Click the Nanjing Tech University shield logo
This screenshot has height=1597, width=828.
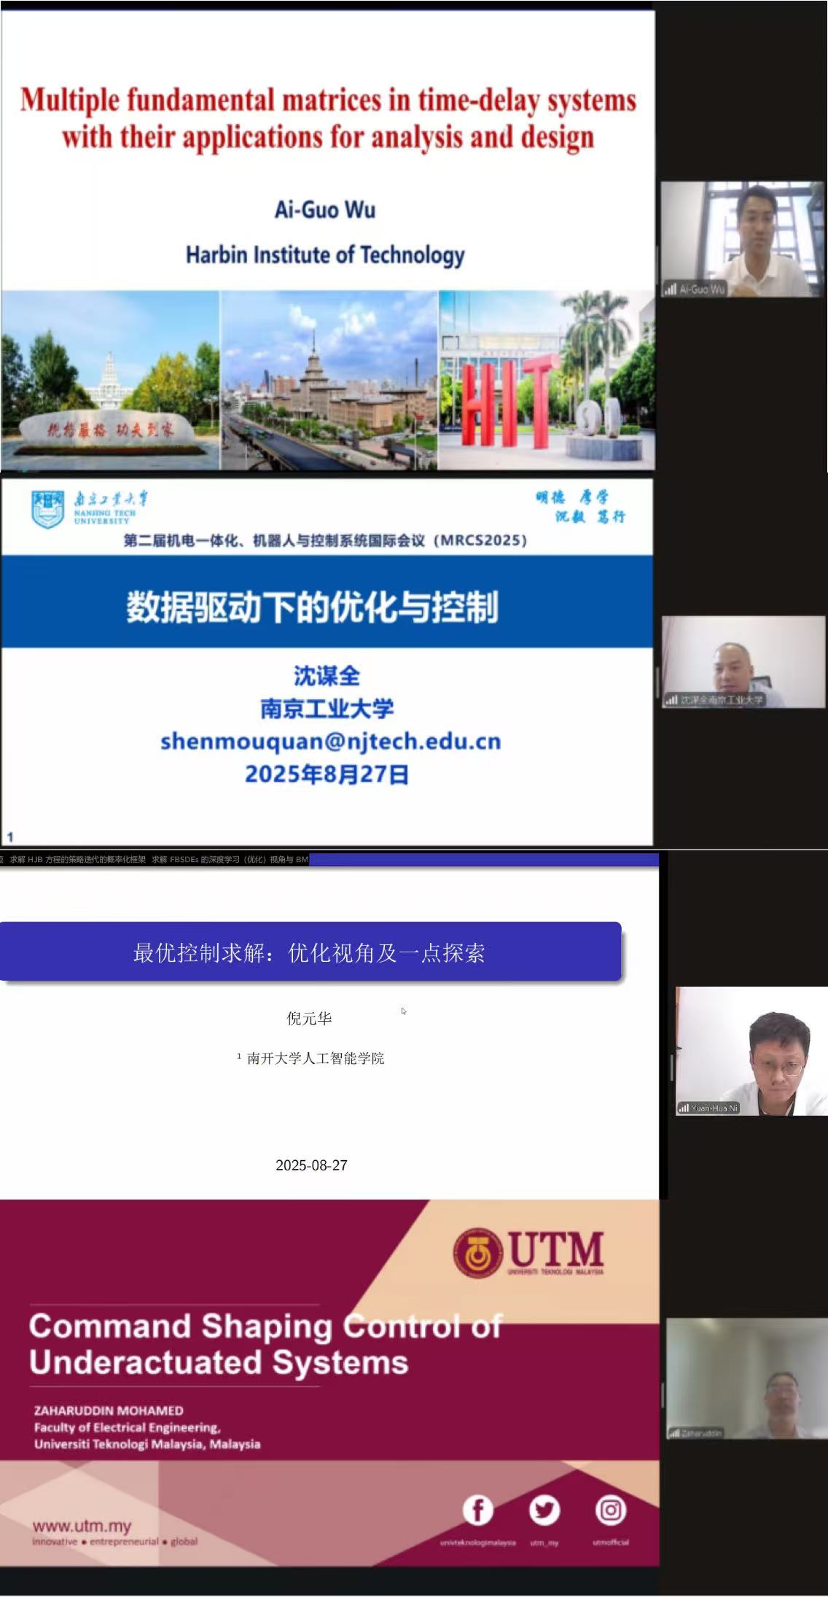(x=48, y=509)
